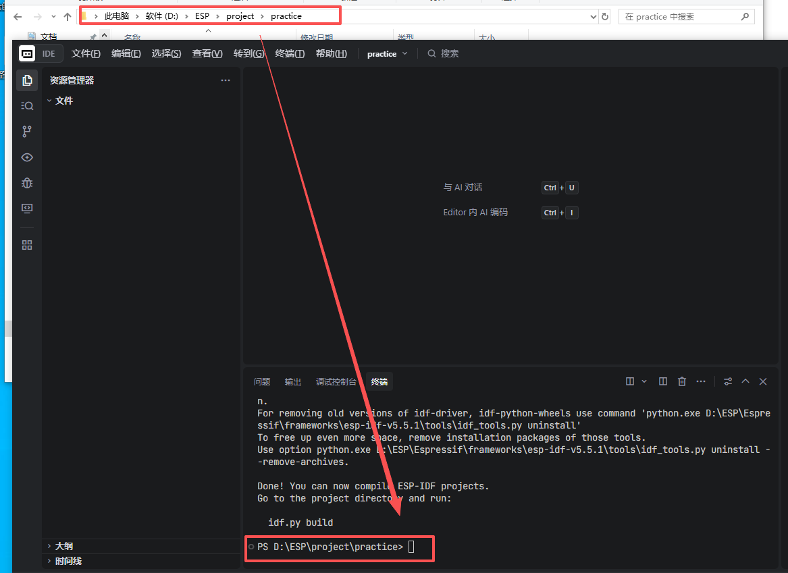
Task: Expand the 时间线 section
Action: click(x=49, y=561)
